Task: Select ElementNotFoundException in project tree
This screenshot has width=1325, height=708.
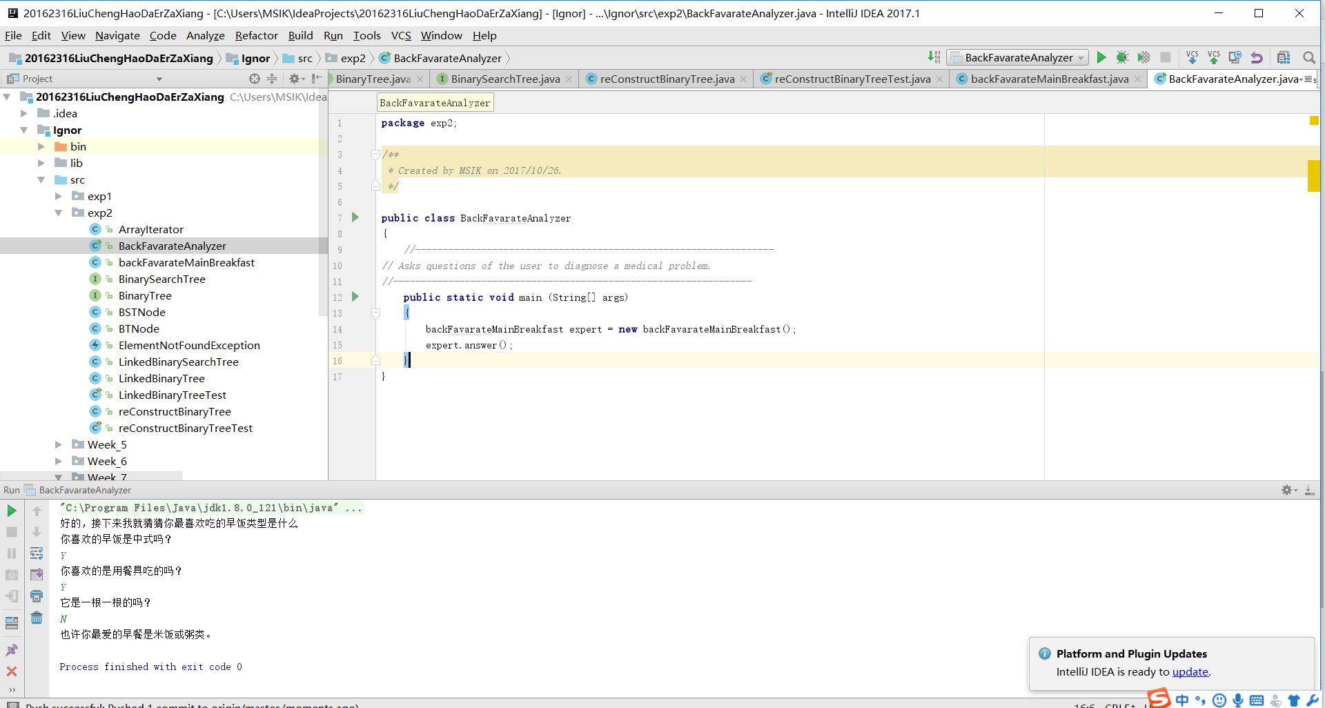Action: click(189, 345)
